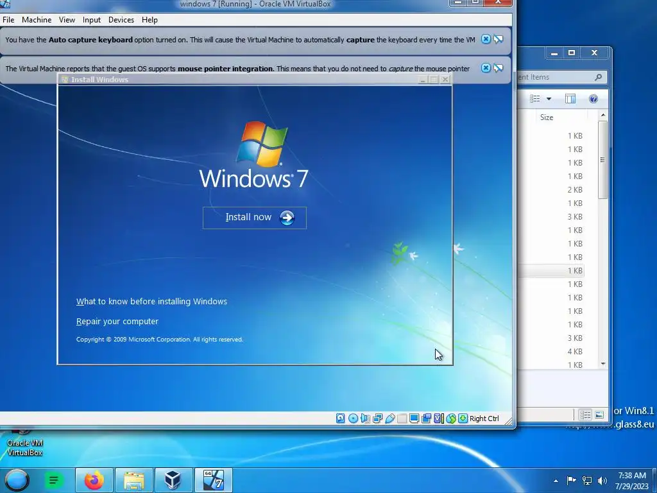
Task: Suppress the Auto capture keyboard message permanently
Action: pyautogui.click(x=498, y=39)
